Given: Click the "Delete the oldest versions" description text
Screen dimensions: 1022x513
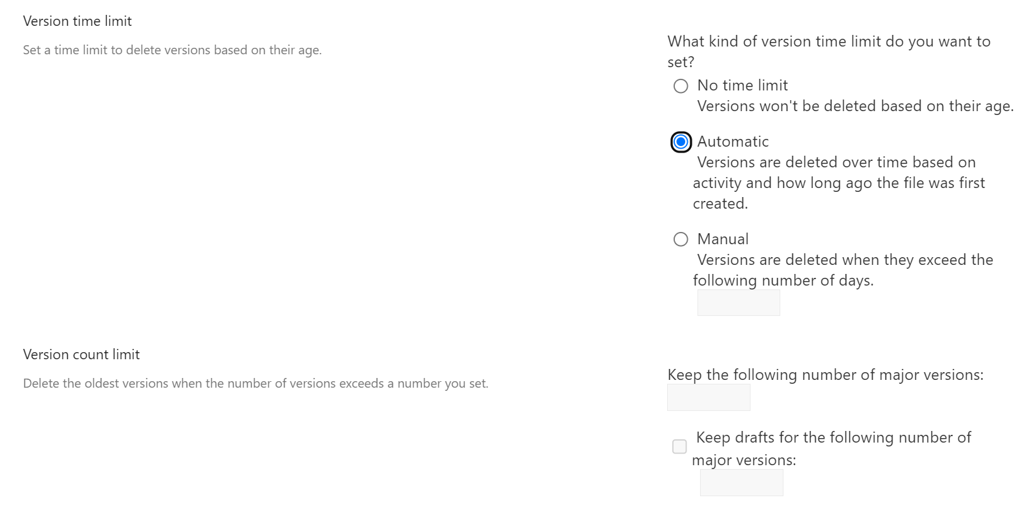Looking at the screenshot, I should [256, 383].
